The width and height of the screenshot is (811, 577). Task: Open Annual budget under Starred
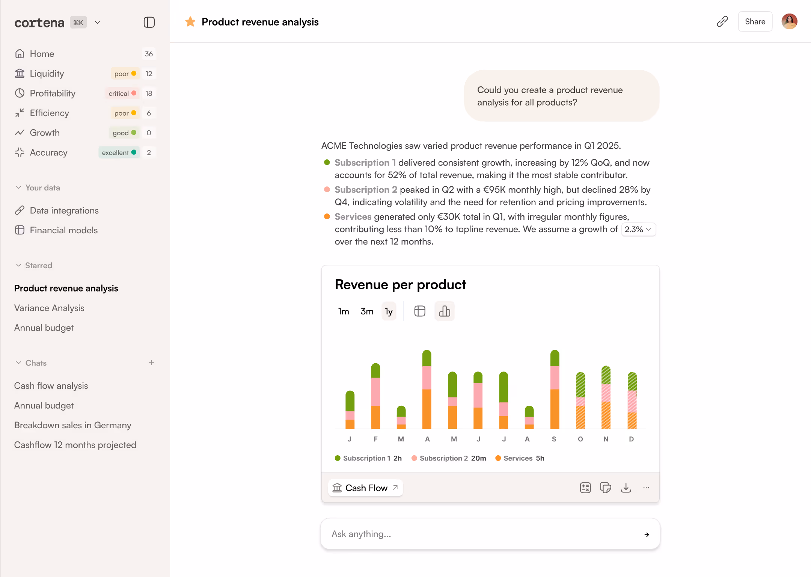[x=44, y=328]
